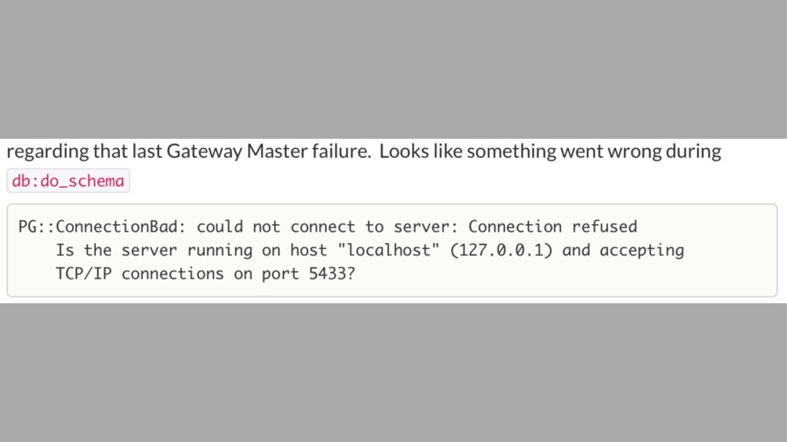Screen dimensions: 787x442
Task: Click the 127.0.0.1 IP address
Action: [502, 250]
